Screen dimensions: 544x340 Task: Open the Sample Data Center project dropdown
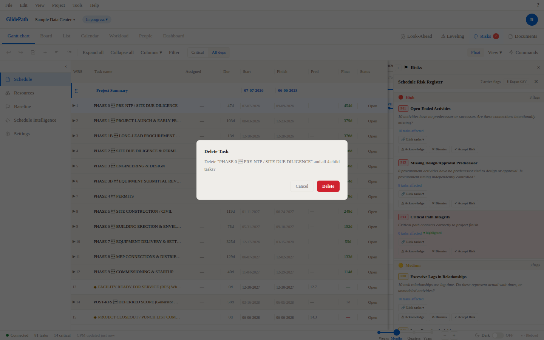pyautogui.click(x=55, y=20)
